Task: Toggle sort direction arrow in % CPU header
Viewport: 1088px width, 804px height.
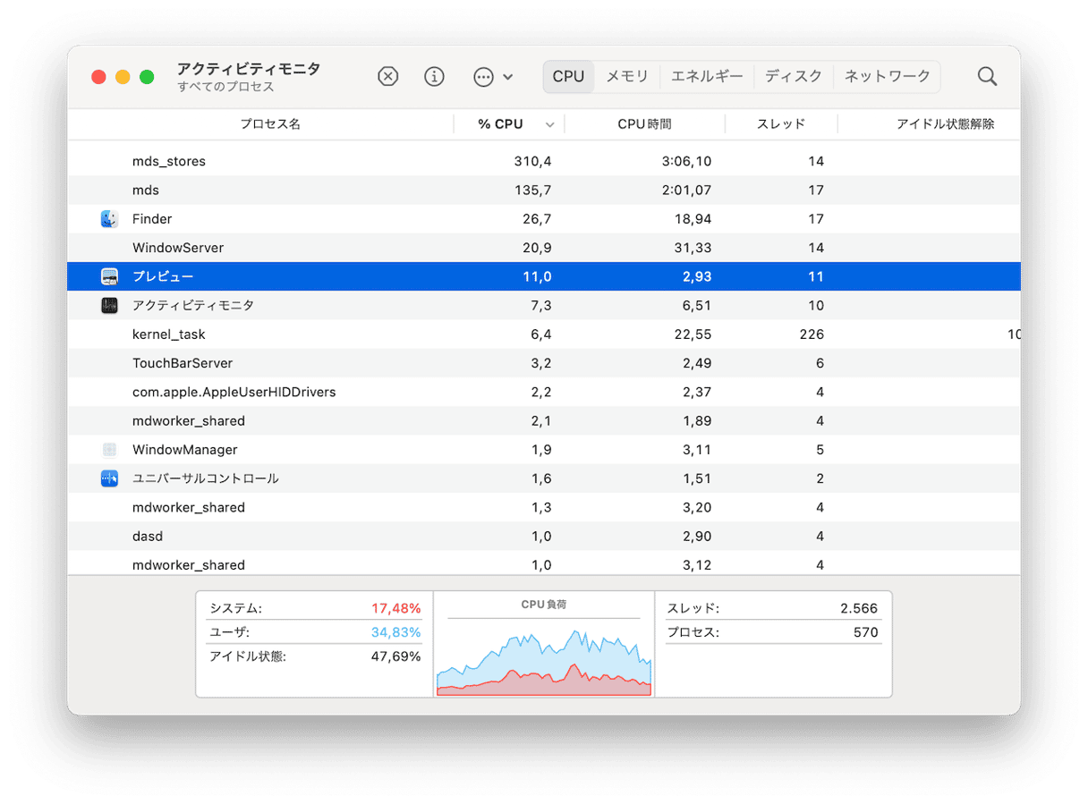Action: click(x=549, y=125)
